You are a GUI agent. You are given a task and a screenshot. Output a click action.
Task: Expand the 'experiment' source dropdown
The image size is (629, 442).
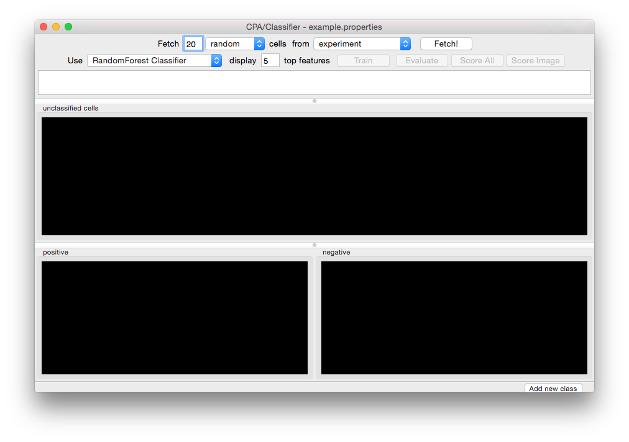(362, 44)
